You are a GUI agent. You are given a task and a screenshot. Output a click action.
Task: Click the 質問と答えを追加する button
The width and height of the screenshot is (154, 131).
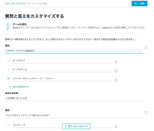pyautogui.click(x=76, y=126)
